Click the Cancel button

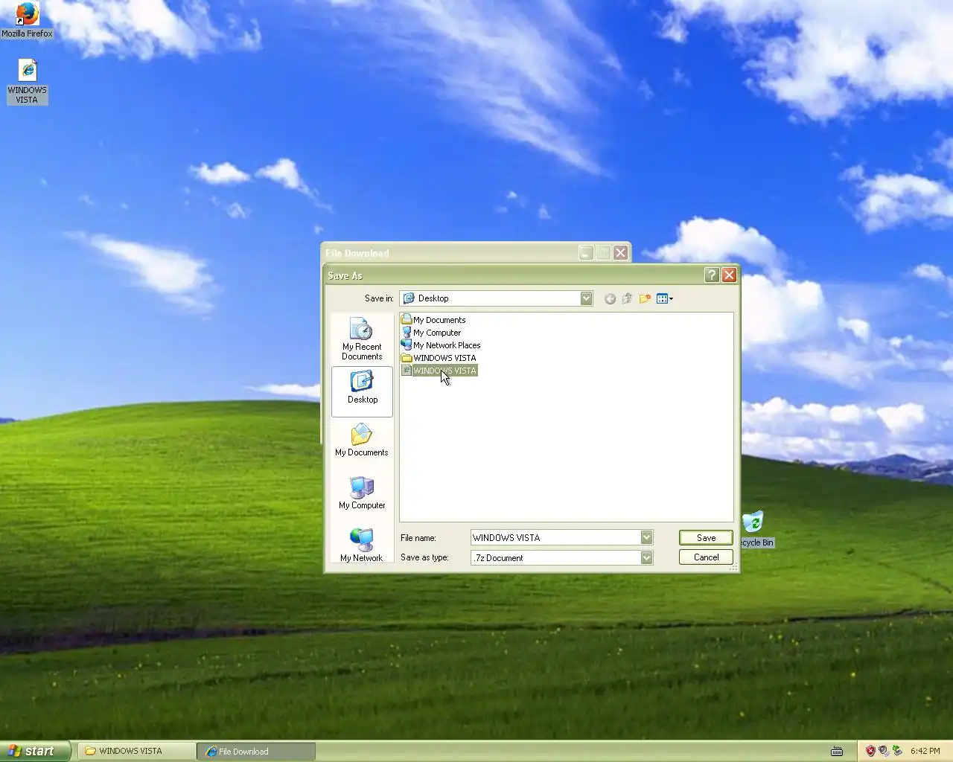[x=706, y=557]
